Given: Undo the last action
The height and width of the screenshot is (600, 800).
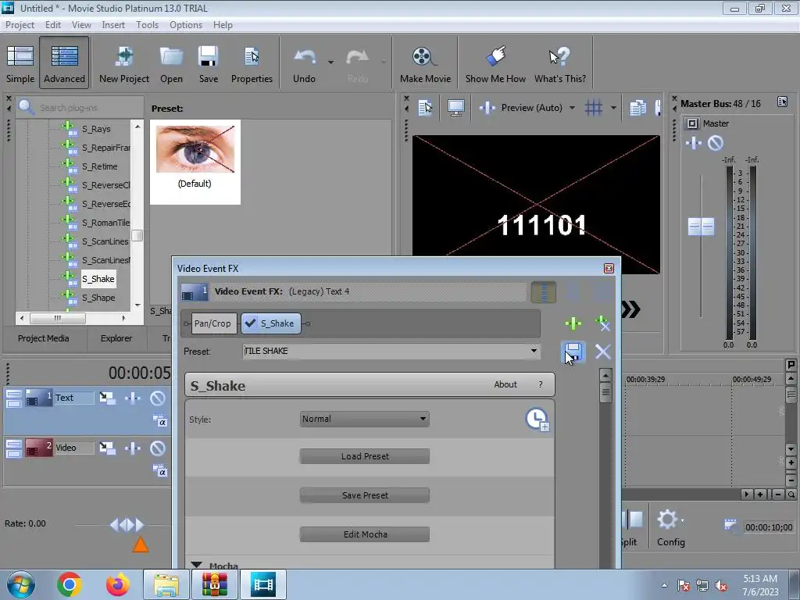Looking at the screenshot, I should coord(304,64).
